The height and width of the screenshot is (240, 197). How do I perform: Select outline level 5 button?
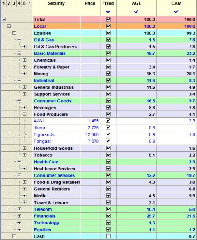(24, 3)
